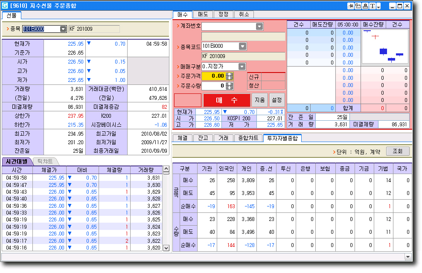
Task: Click the G screen-link icon in title bar
Action: [x=358, y=6]
